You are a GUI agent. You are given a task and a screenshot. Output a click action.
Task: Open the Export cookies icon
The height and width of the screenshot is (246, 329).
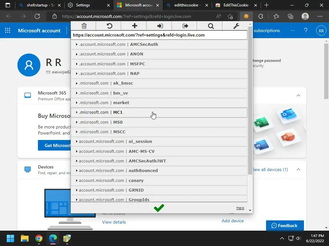185,26
